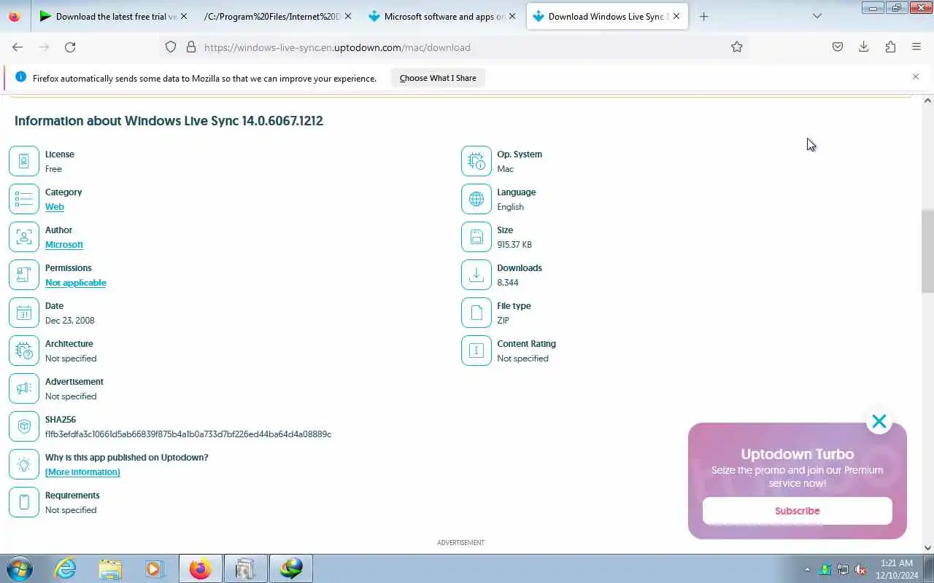Image resolution: width=934 pixels, height=583 pixels.
Task: Click the SHA256 hash value text
Action: pyautogui.click(x=188, y=434)
